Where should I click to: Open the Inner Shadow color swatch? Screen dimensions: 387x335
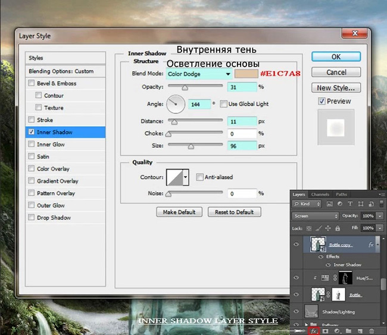click(246, 74)
